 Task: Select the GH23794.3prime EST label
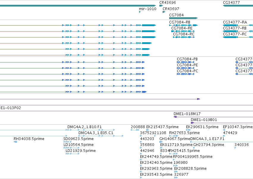[208, 145]
